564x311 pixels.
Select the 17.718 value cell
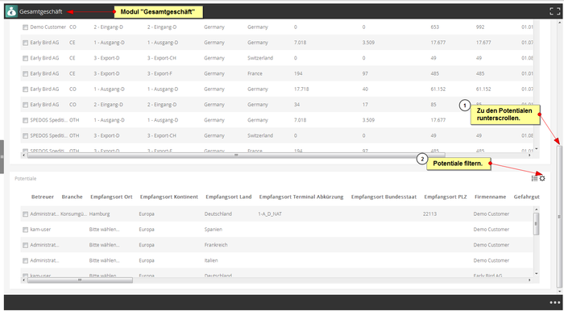point(301,89)
